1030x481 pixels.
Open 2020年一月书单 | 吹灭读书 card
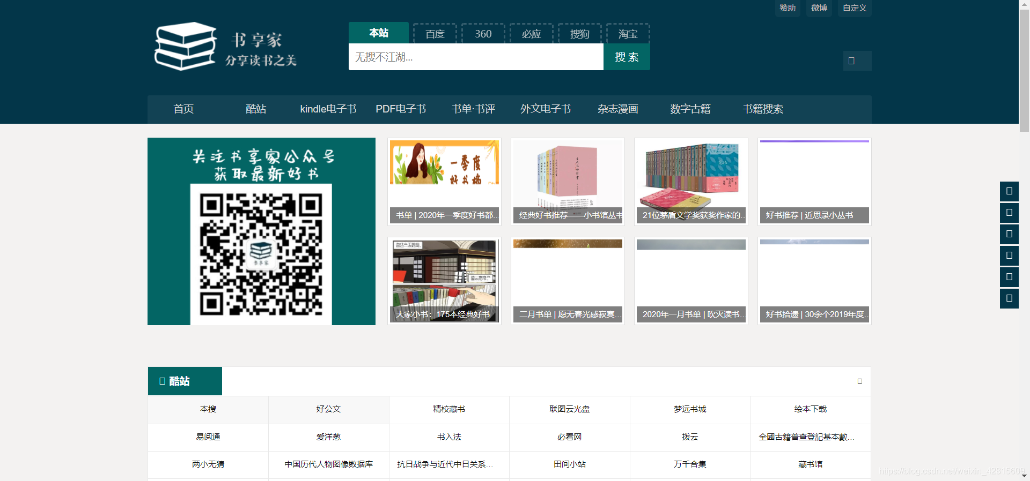(x=691, y=281)
